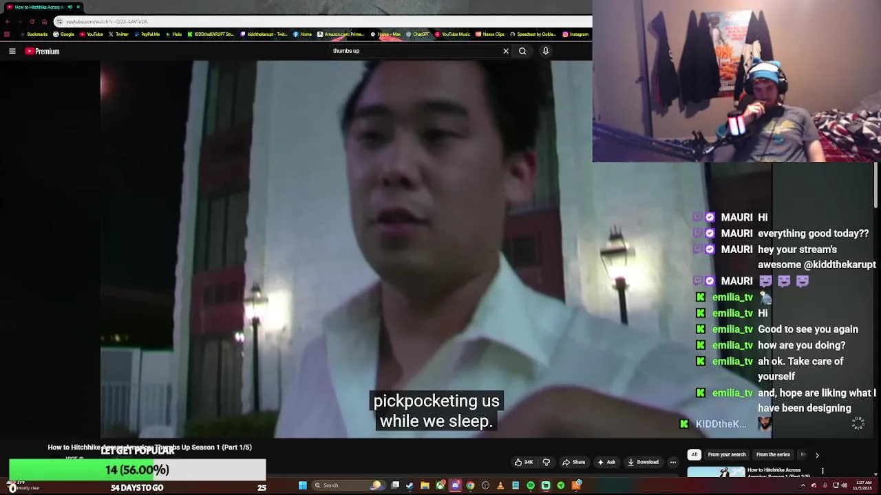The height and width of the screenshot is (495, 881).
Task: Select the 'All' filter chip
Action: pyautogui.click(x=694, y=454)
